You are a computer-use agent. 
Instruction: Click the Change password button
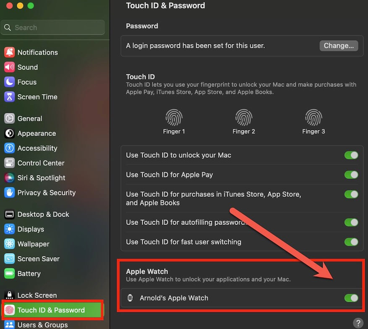coord(339,46)
